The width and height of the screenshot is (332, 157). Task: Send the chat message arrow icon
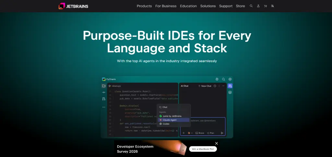(222, 133)
